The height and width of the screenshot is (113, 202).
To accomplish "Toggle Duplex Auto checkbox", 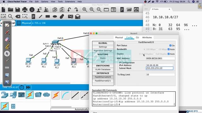I will coord(169,54).
